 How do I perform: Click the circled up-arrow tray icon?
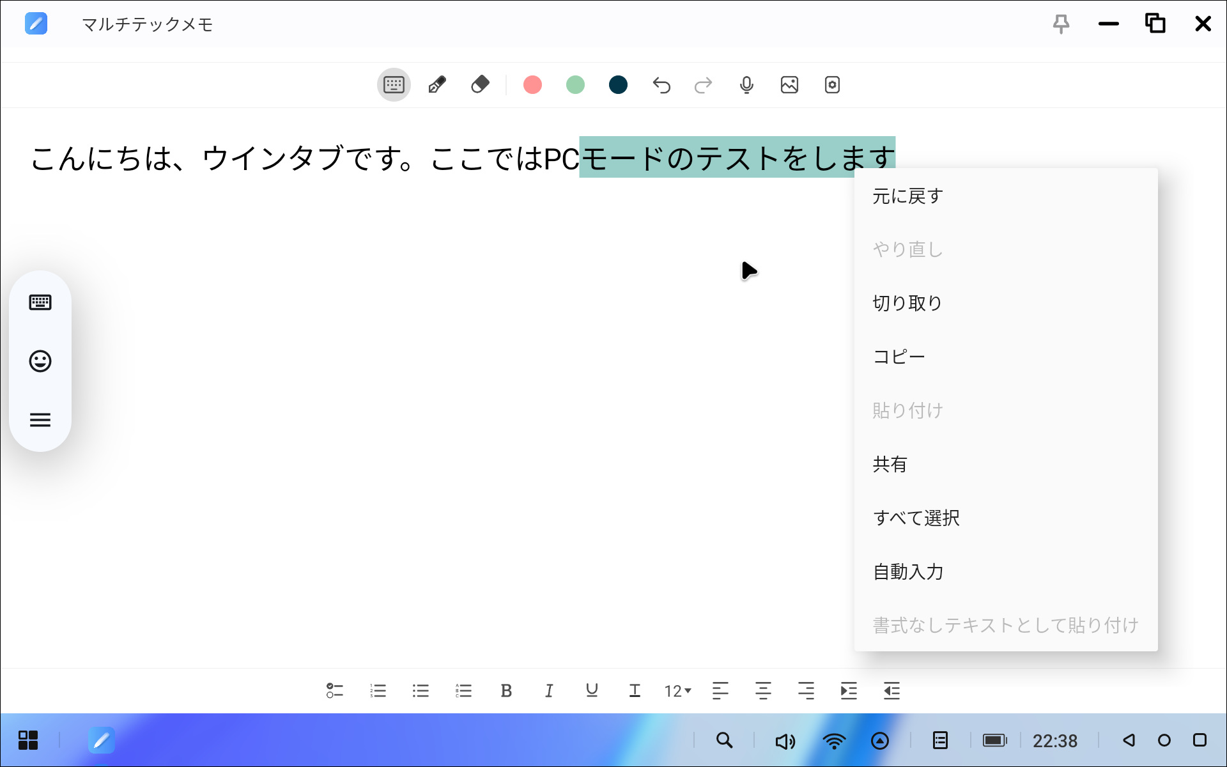click(x=880, y=741)
